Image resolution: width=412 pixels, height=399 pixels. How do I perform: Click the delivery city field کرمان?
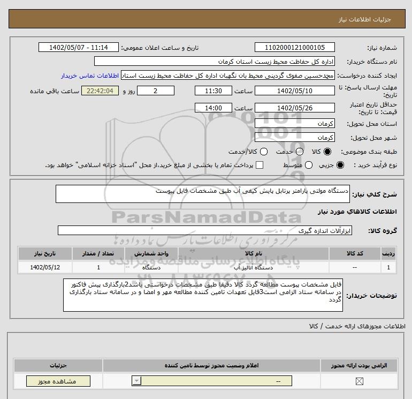(294, 137)
